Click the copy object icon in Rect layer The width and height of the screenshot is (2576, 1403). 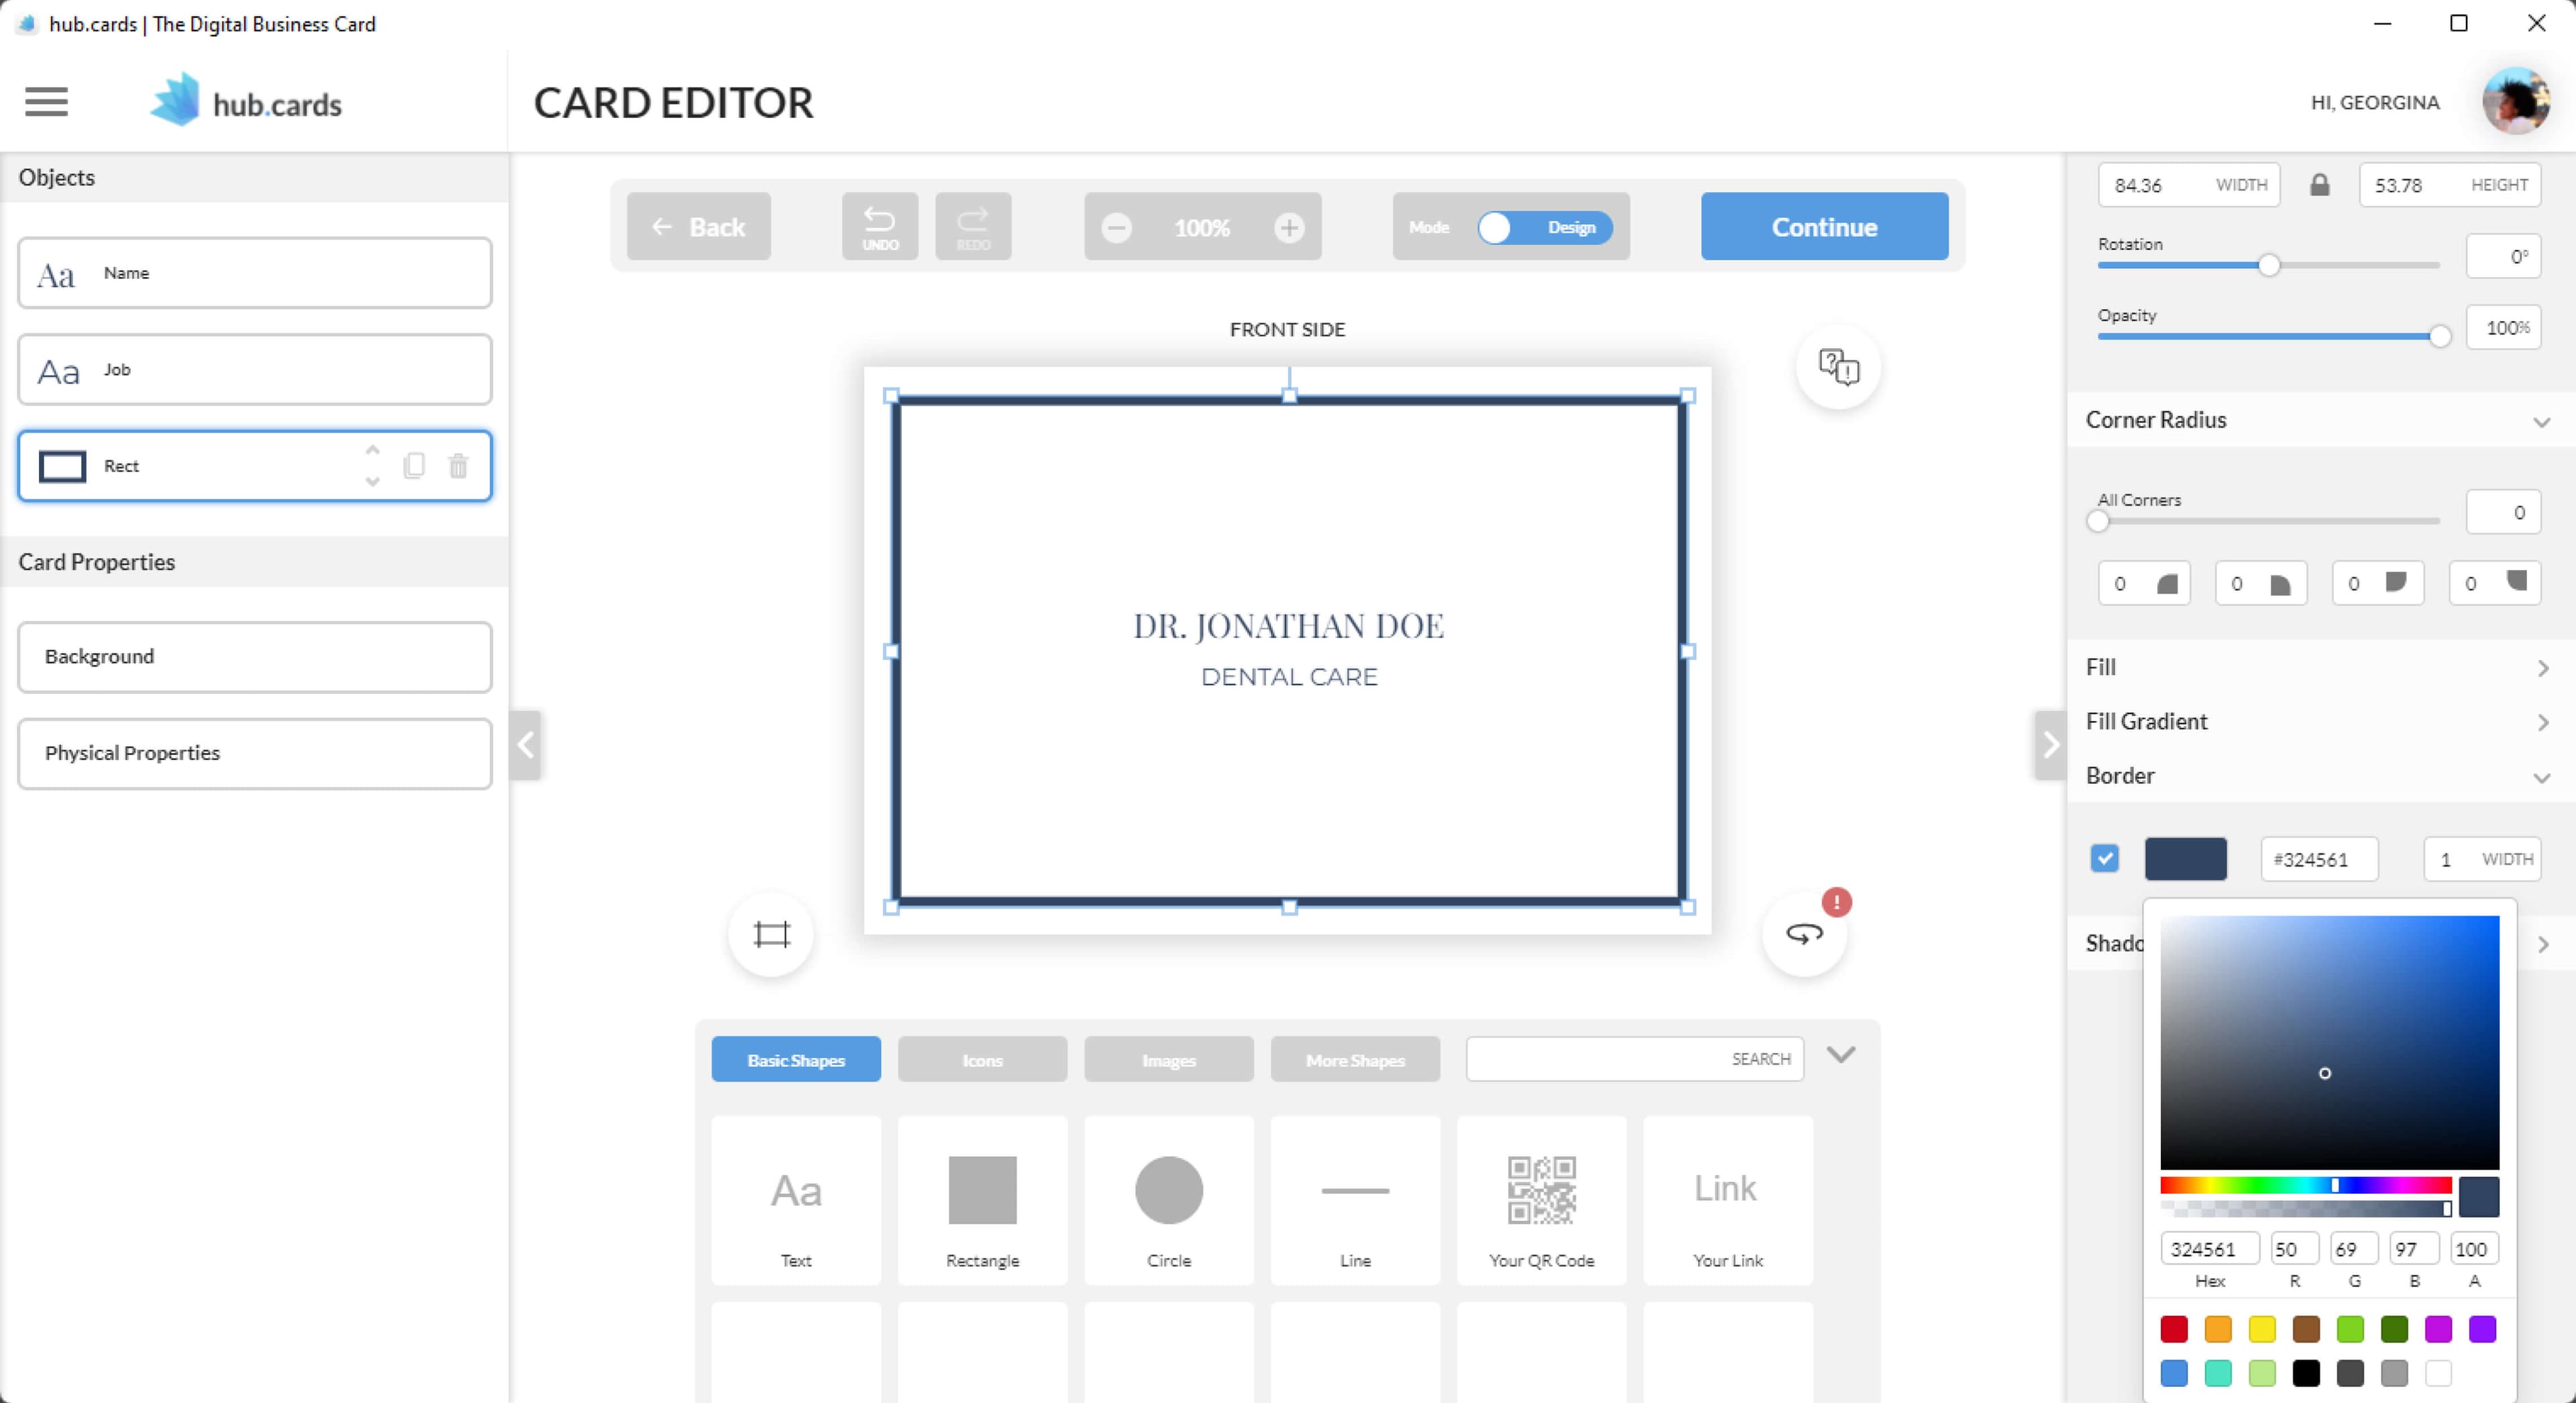(413, 465)
